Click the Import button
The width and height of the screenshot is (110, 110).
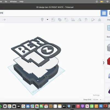point(108,20)
